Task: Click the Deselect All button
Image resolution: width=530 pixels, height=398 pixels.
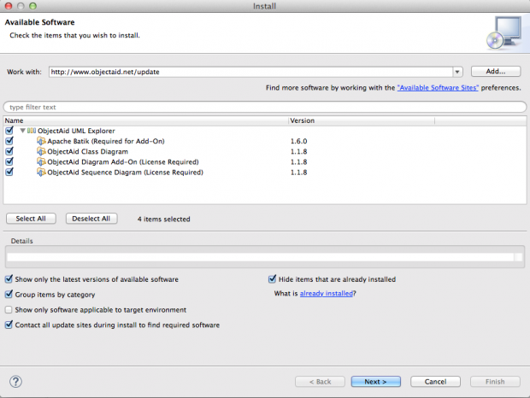Action: coord(91,219)
